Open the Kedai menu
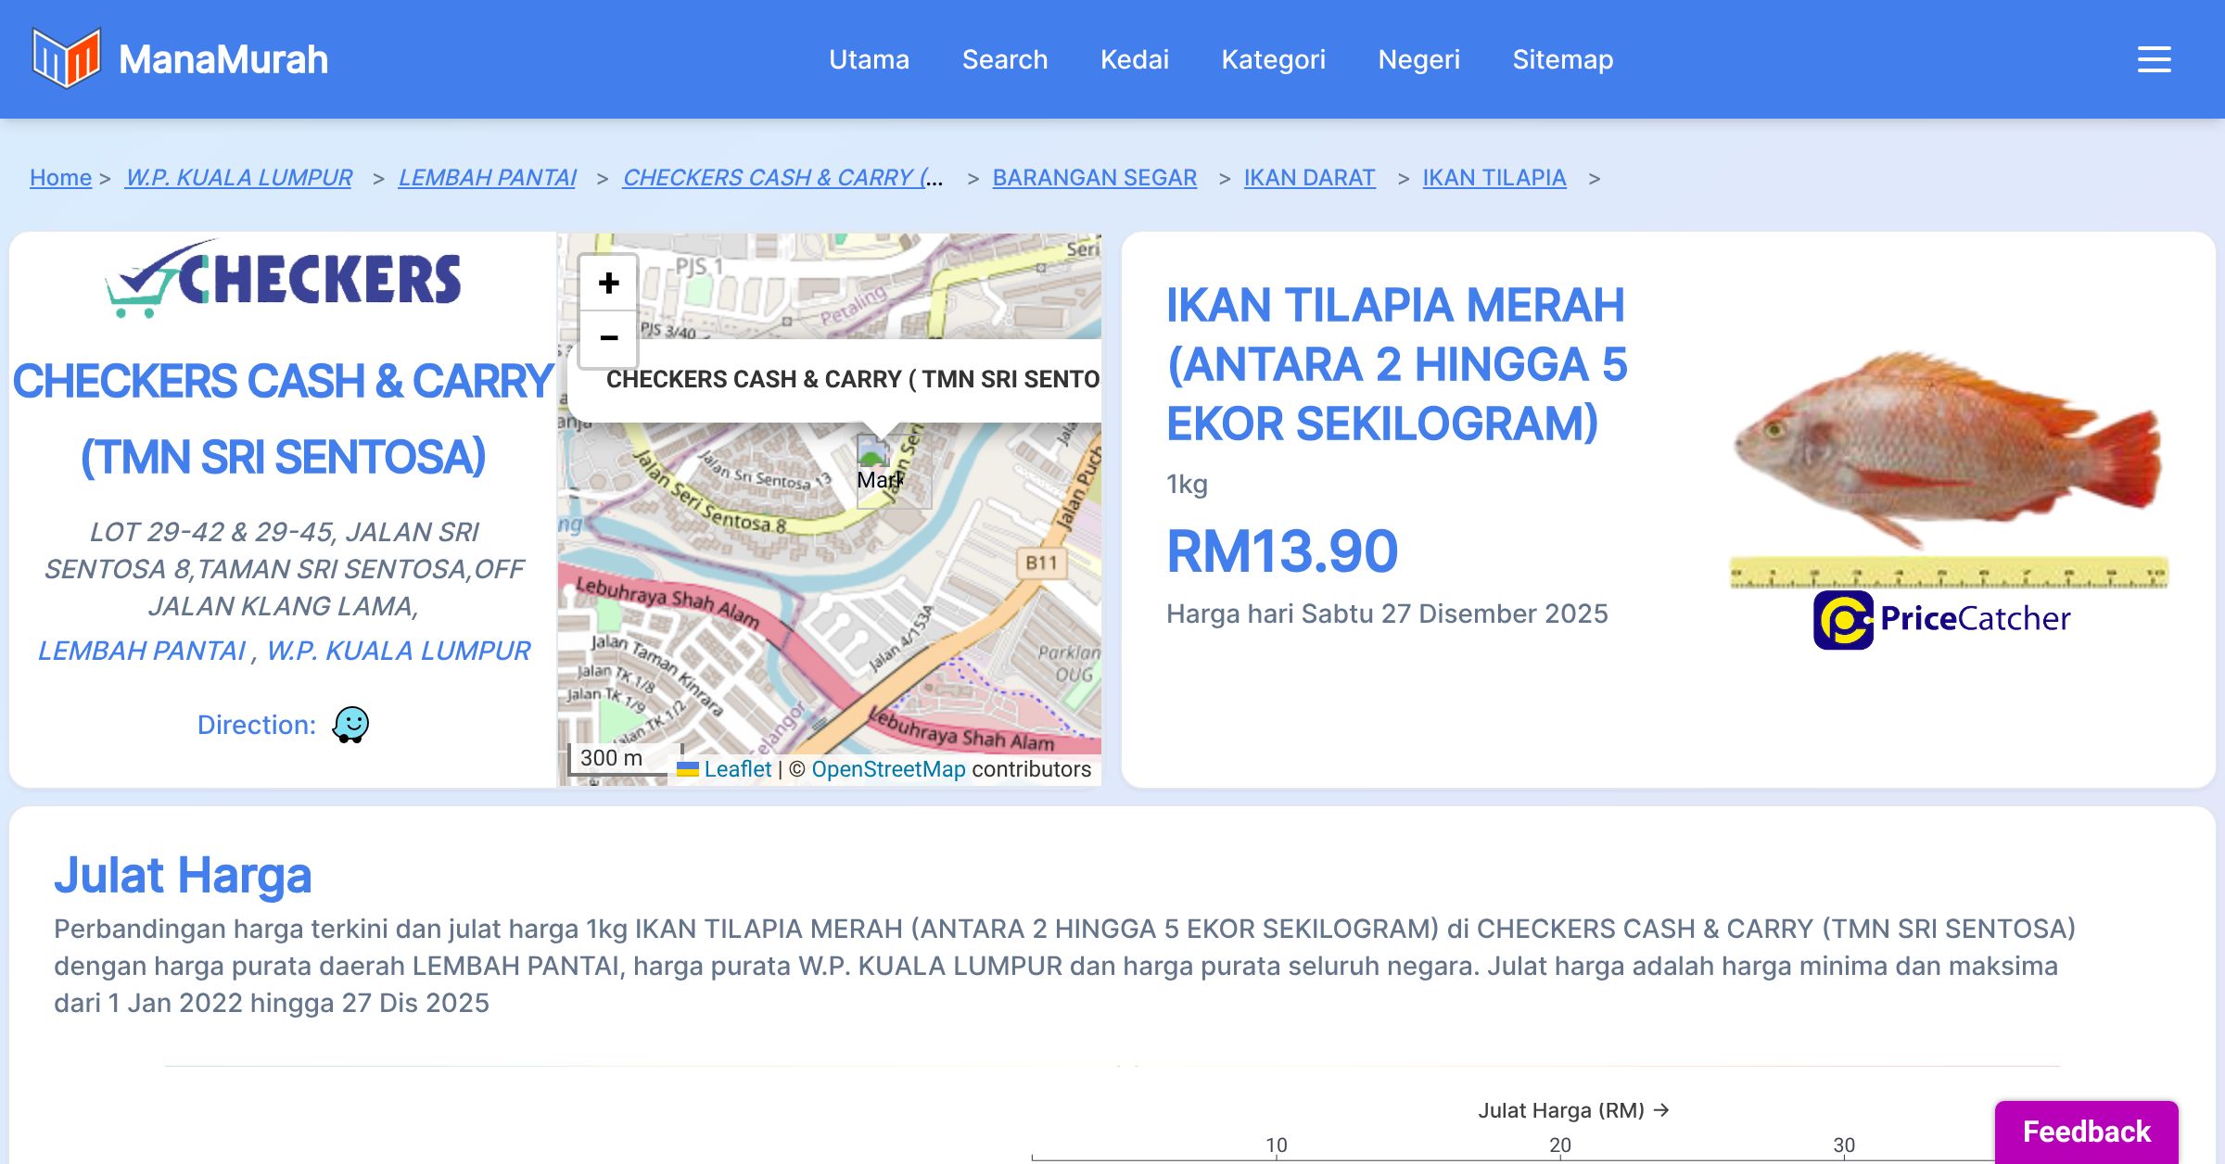 tap(1134, 59)
